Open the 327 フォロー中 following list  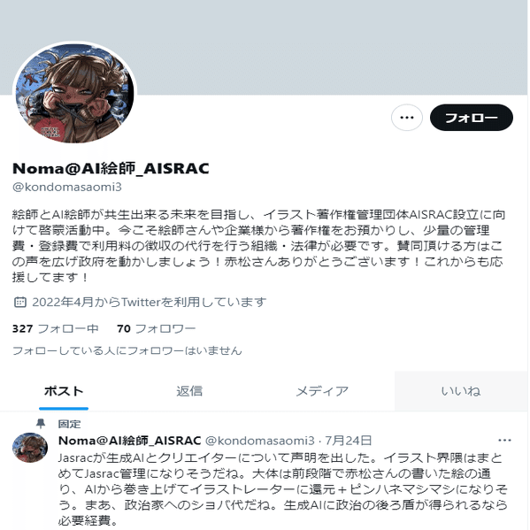(x=56, y=328)
